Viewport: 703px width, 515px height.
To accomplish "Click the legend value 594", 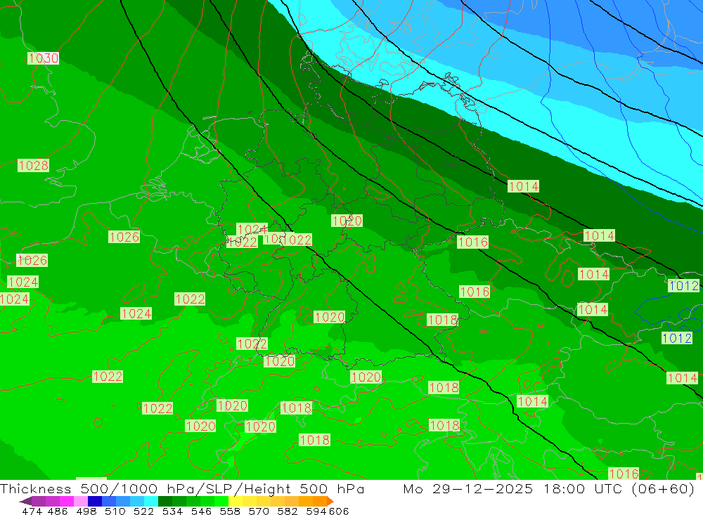I will [x=316, y=511].
